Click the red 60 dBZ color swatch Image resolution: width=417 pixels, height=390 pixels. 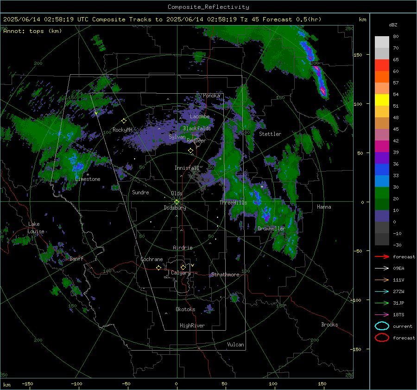pos(382,65)
